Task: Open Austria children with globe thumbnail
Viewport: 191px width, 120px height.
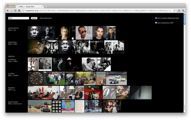Action: (56, 78)
